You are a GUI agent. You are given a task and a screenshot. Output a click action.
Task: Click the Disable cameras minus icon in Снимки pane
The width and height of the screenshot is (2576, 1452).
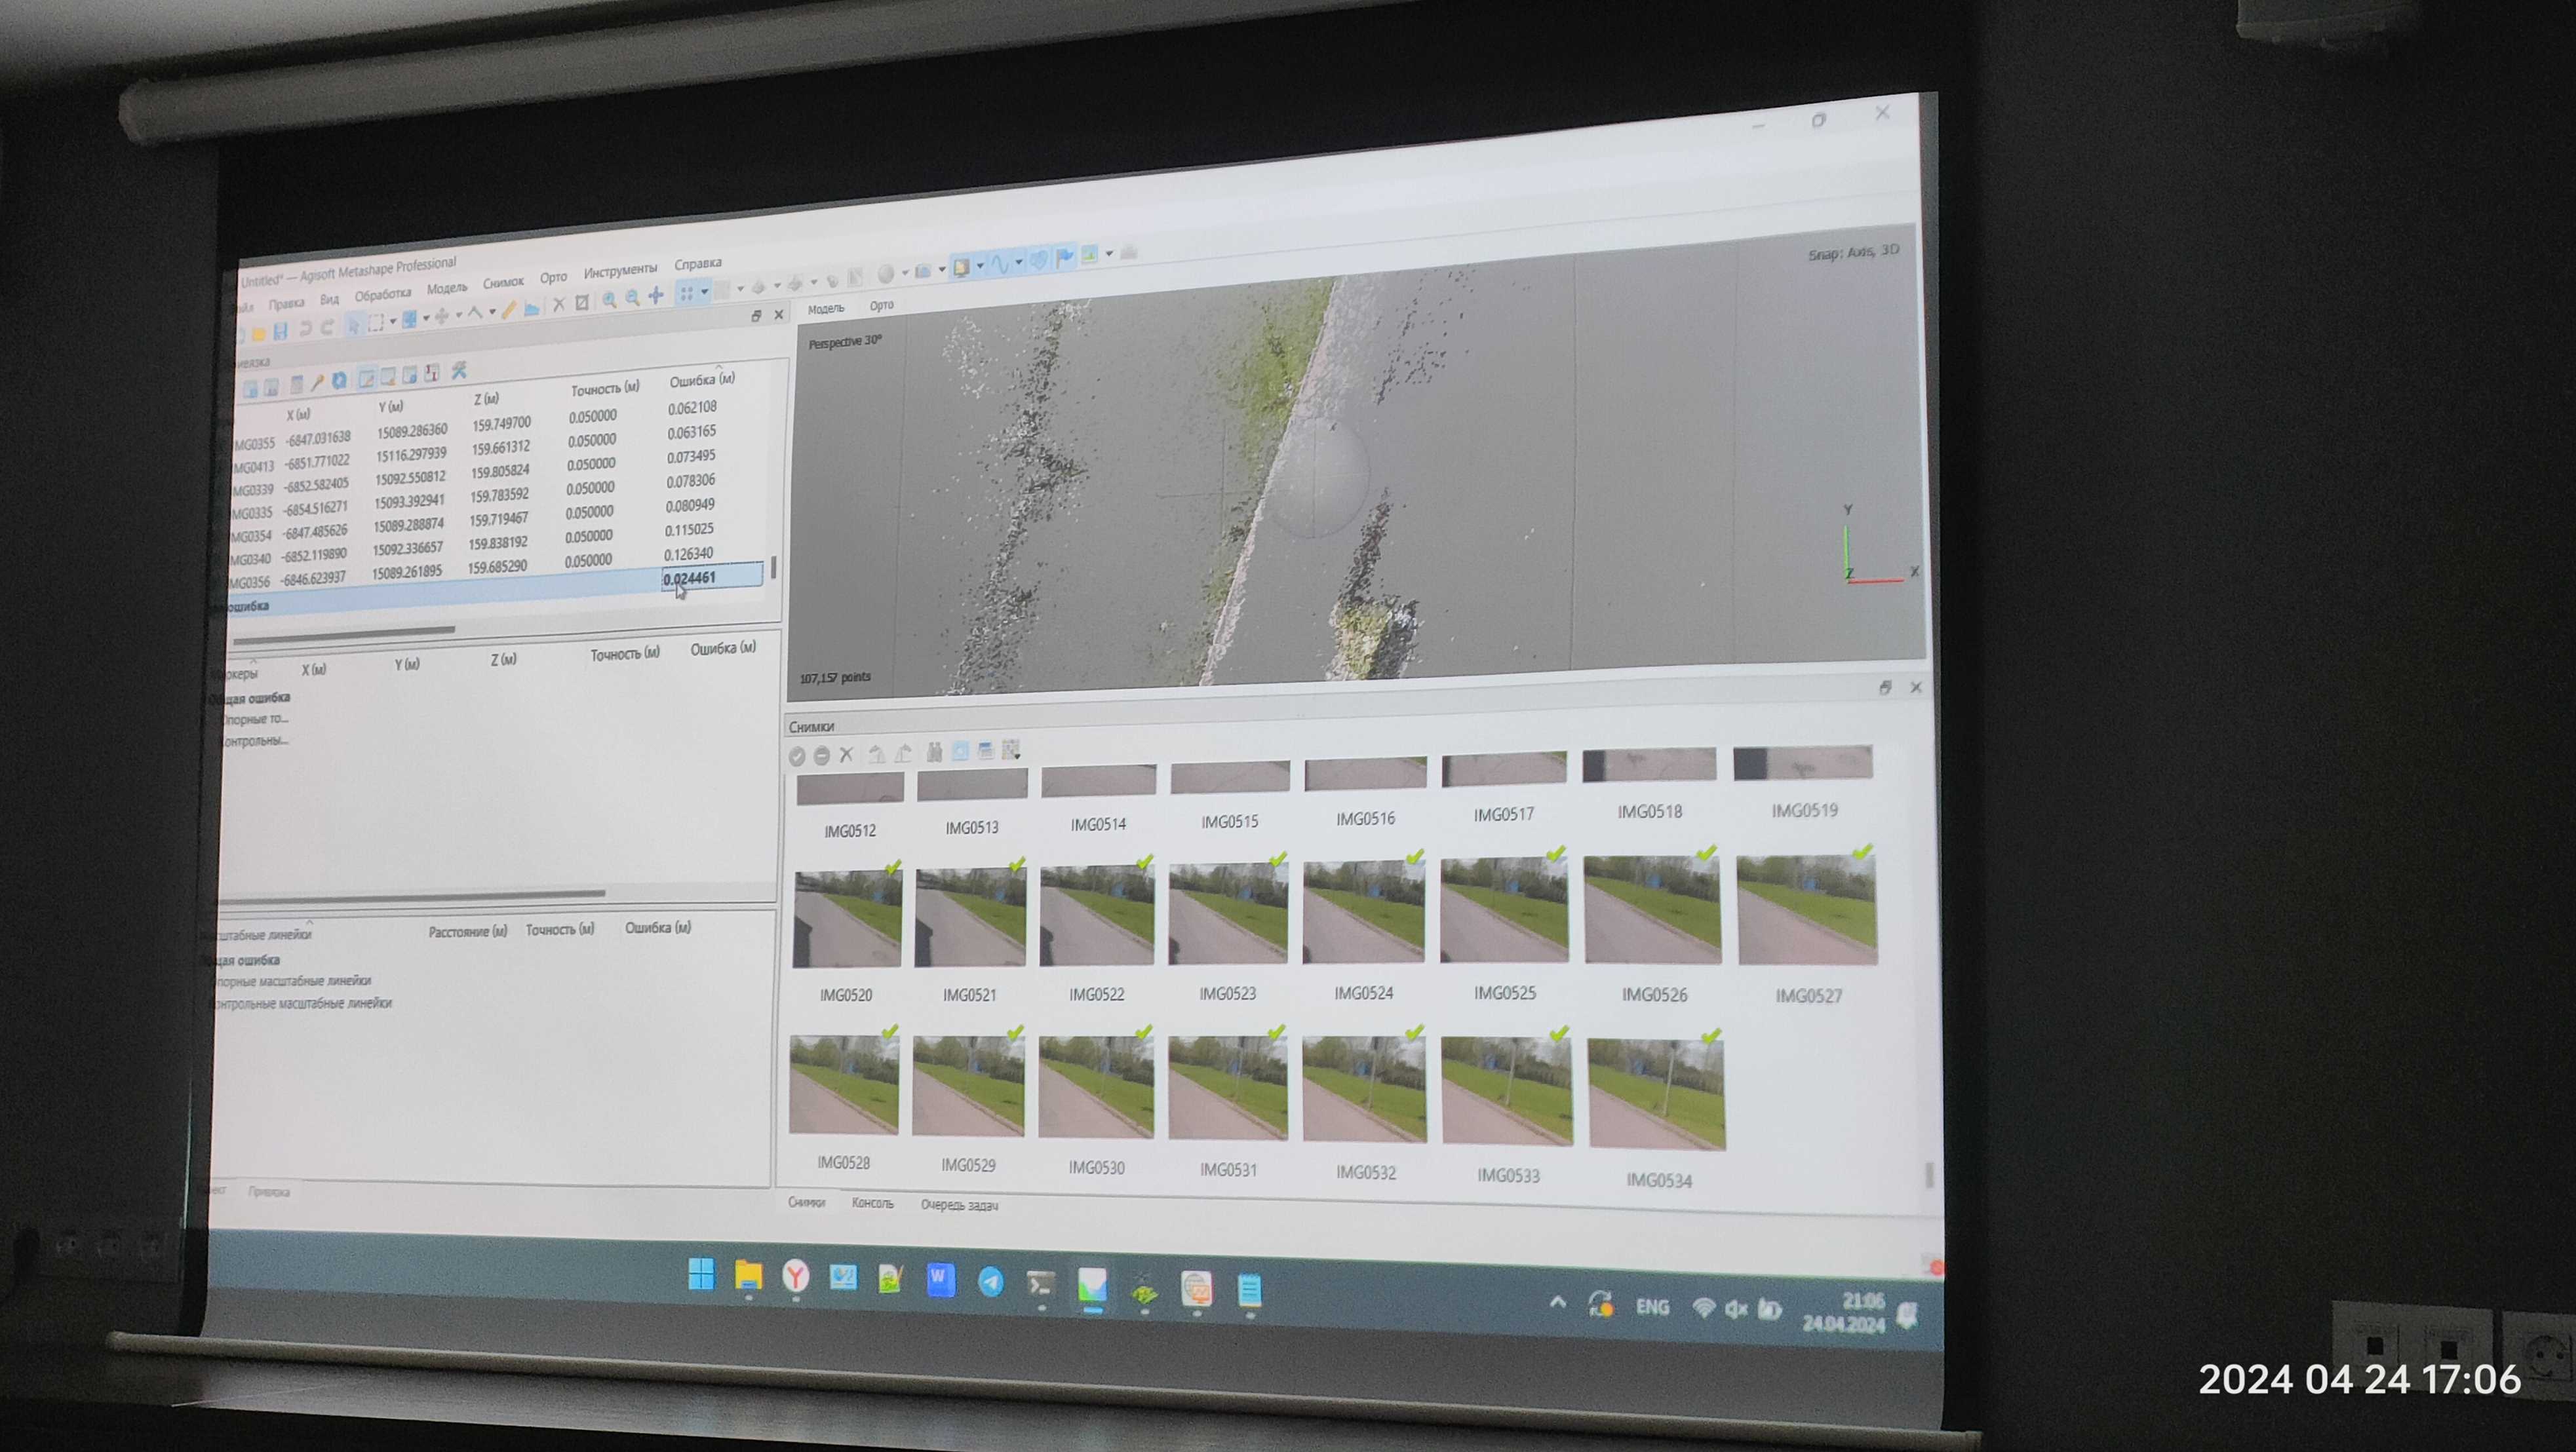[822, 755]
